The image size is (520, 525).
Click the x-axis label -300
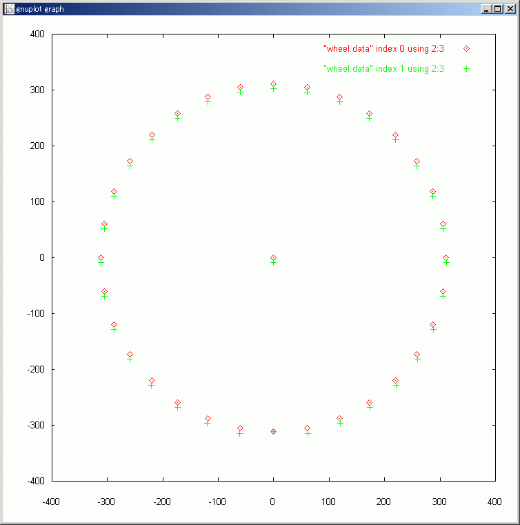(106, 502)
